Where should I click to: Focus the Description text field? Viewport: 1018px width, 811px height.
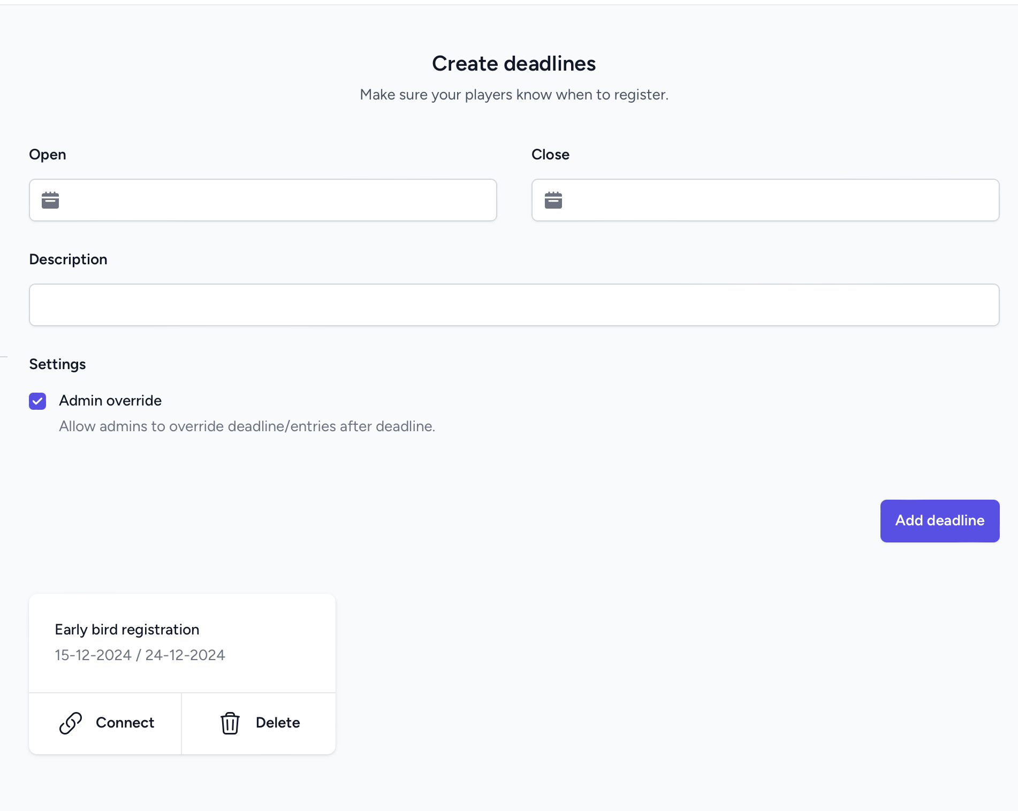pyautogui.click(x=514, y=305)
